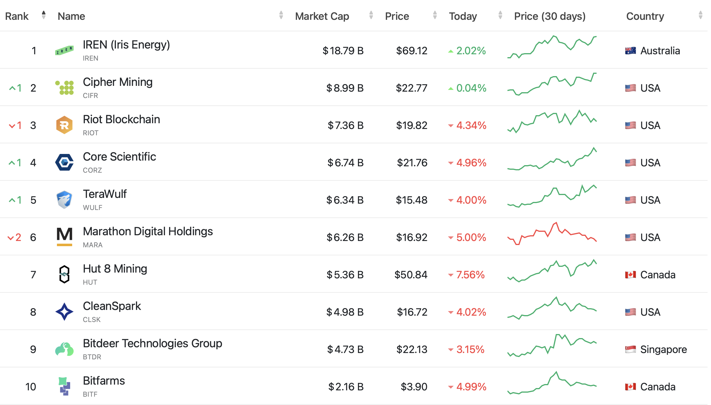Click the Core Scientific blue logo
This screenshot has width=711, height=405.
coord(64,162)
